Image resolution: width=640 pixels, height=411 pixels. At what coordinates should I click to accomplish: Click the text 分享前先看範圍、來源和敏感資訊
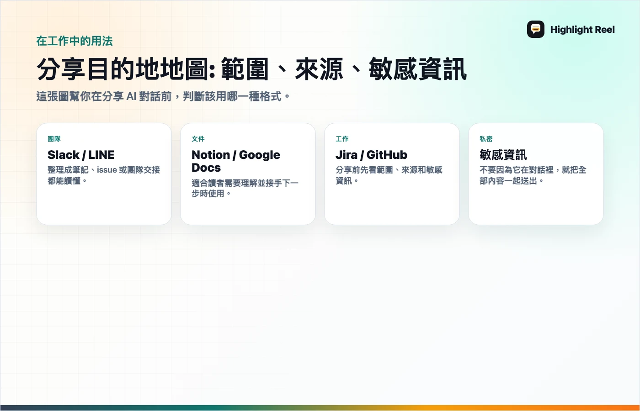[x=389, y=175]
